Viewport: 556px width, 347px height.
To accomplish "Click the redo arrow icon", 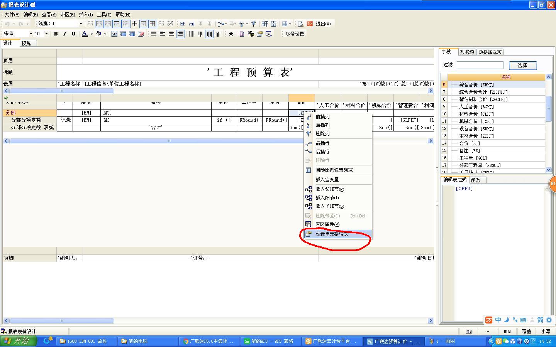I will tap(21, 24).
